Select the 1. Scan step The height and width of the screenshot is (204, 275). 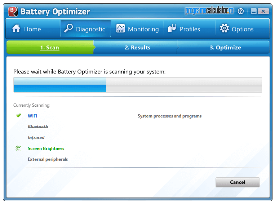click(50, 47)
